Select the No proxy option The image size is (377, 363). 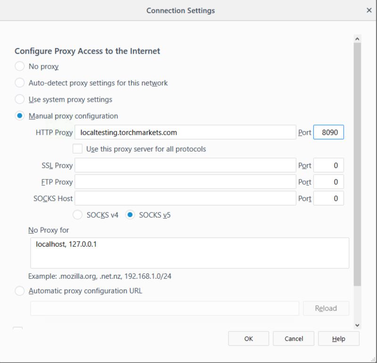pyautogui.click(x=20, y=66)
